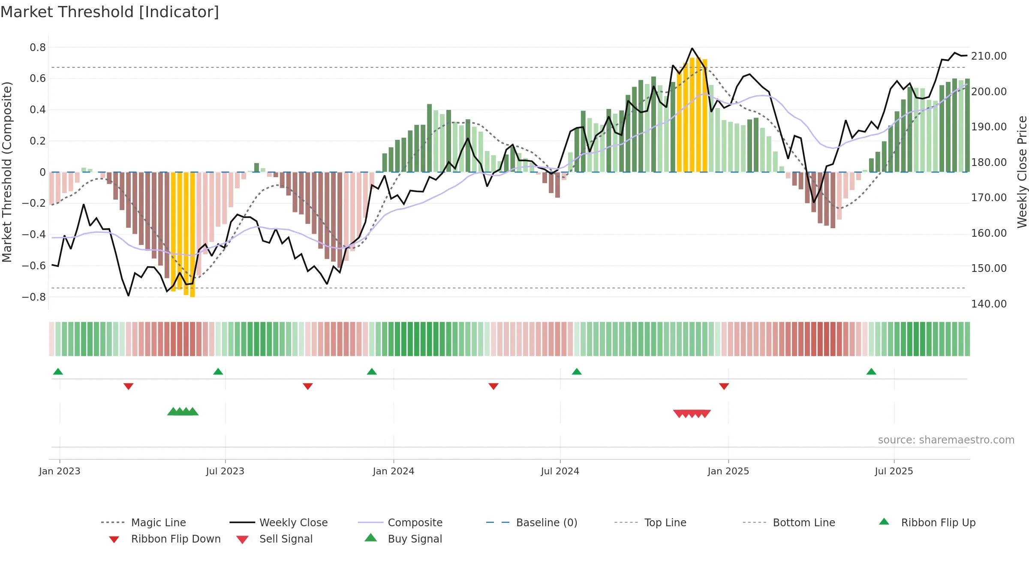The width and height of the screenshot is (1029, 579).
Task: Toggle the Ribbon Flip Up legend entry
Action: click(927, 522)
